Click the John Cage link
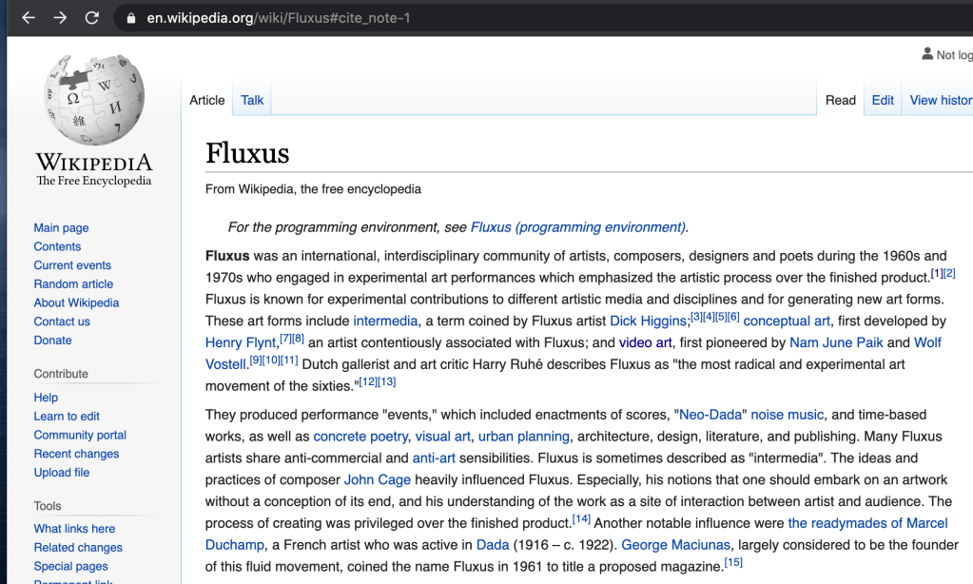 (x=372, y=479)
